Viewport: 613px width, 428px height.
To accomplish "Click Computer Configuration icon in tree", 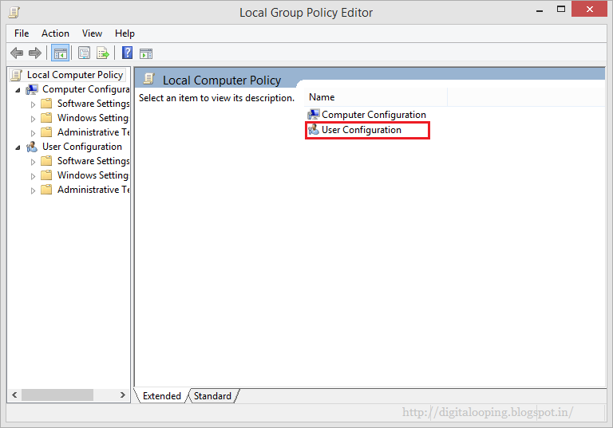I will click(32, 89).
